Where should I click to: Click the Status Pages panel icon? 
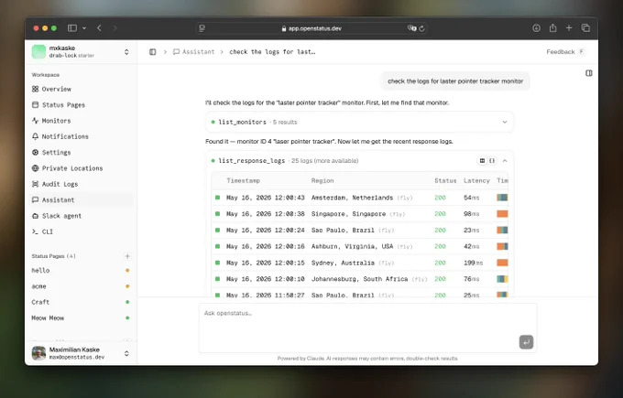[x=36, y=104]
